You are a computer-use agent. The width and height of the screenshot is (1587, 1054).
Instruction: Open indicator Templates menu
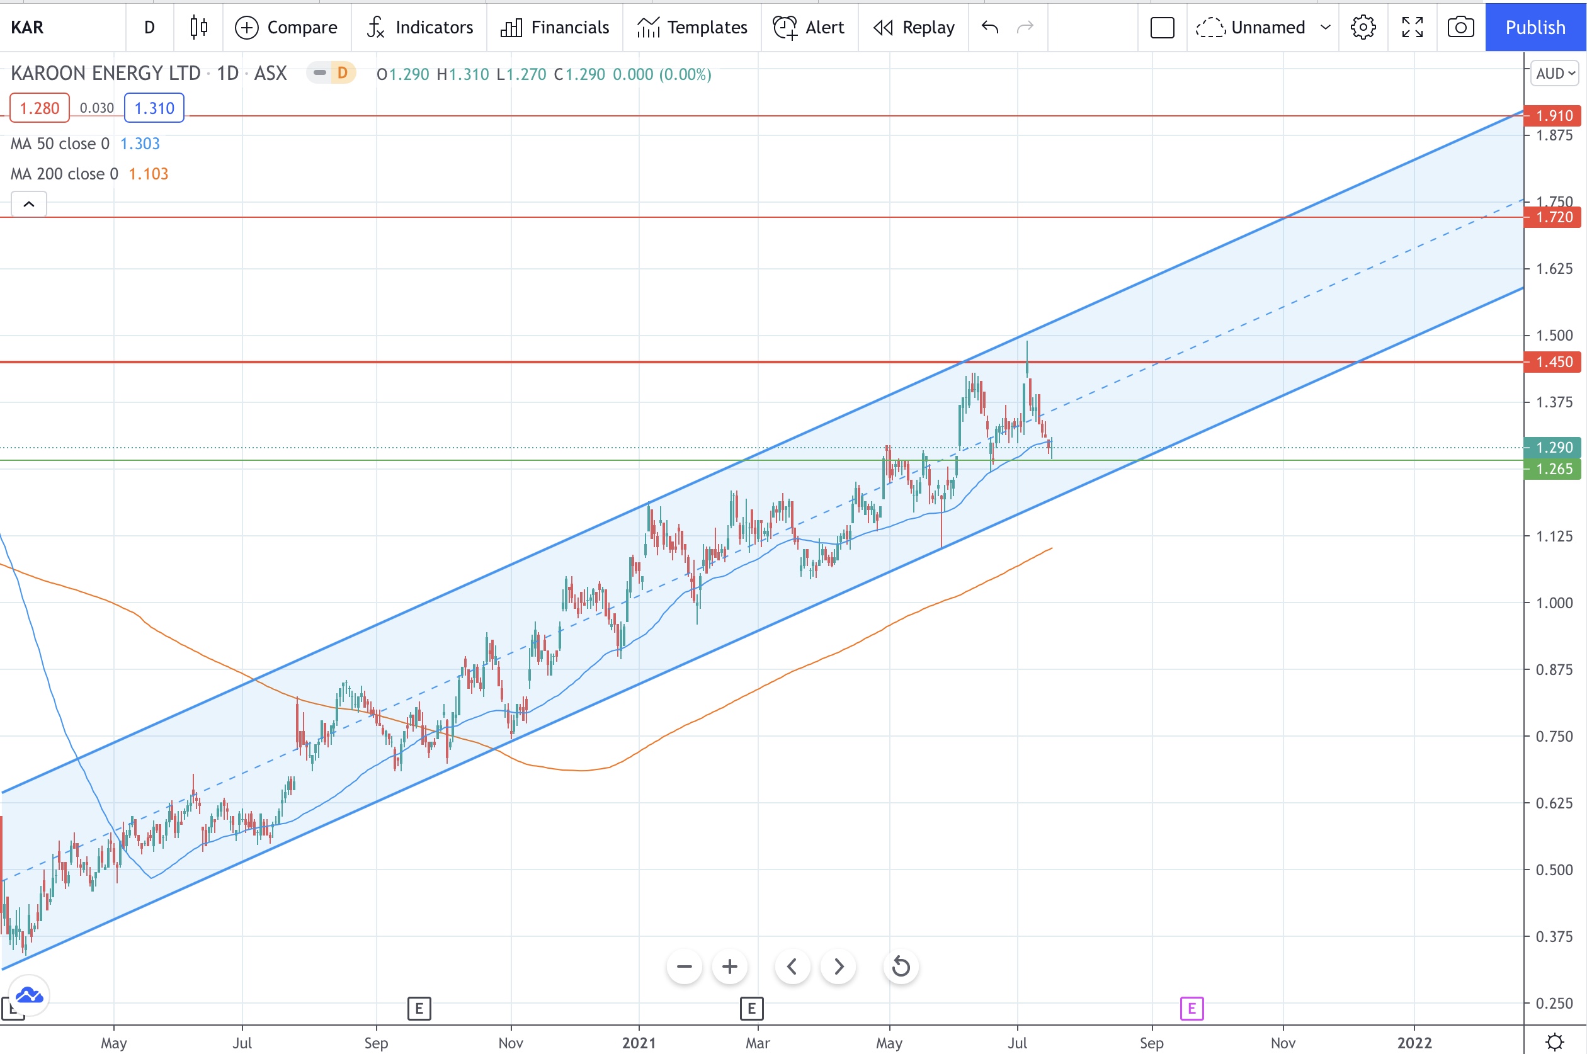(x=692, y=28)
